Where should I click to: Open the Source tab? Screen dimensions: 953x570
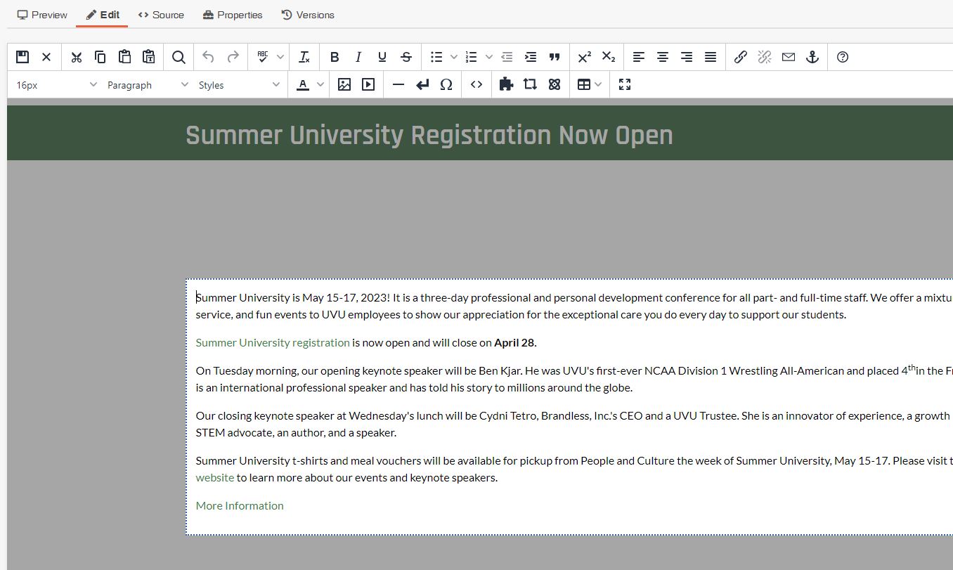(x=161, y=15)
